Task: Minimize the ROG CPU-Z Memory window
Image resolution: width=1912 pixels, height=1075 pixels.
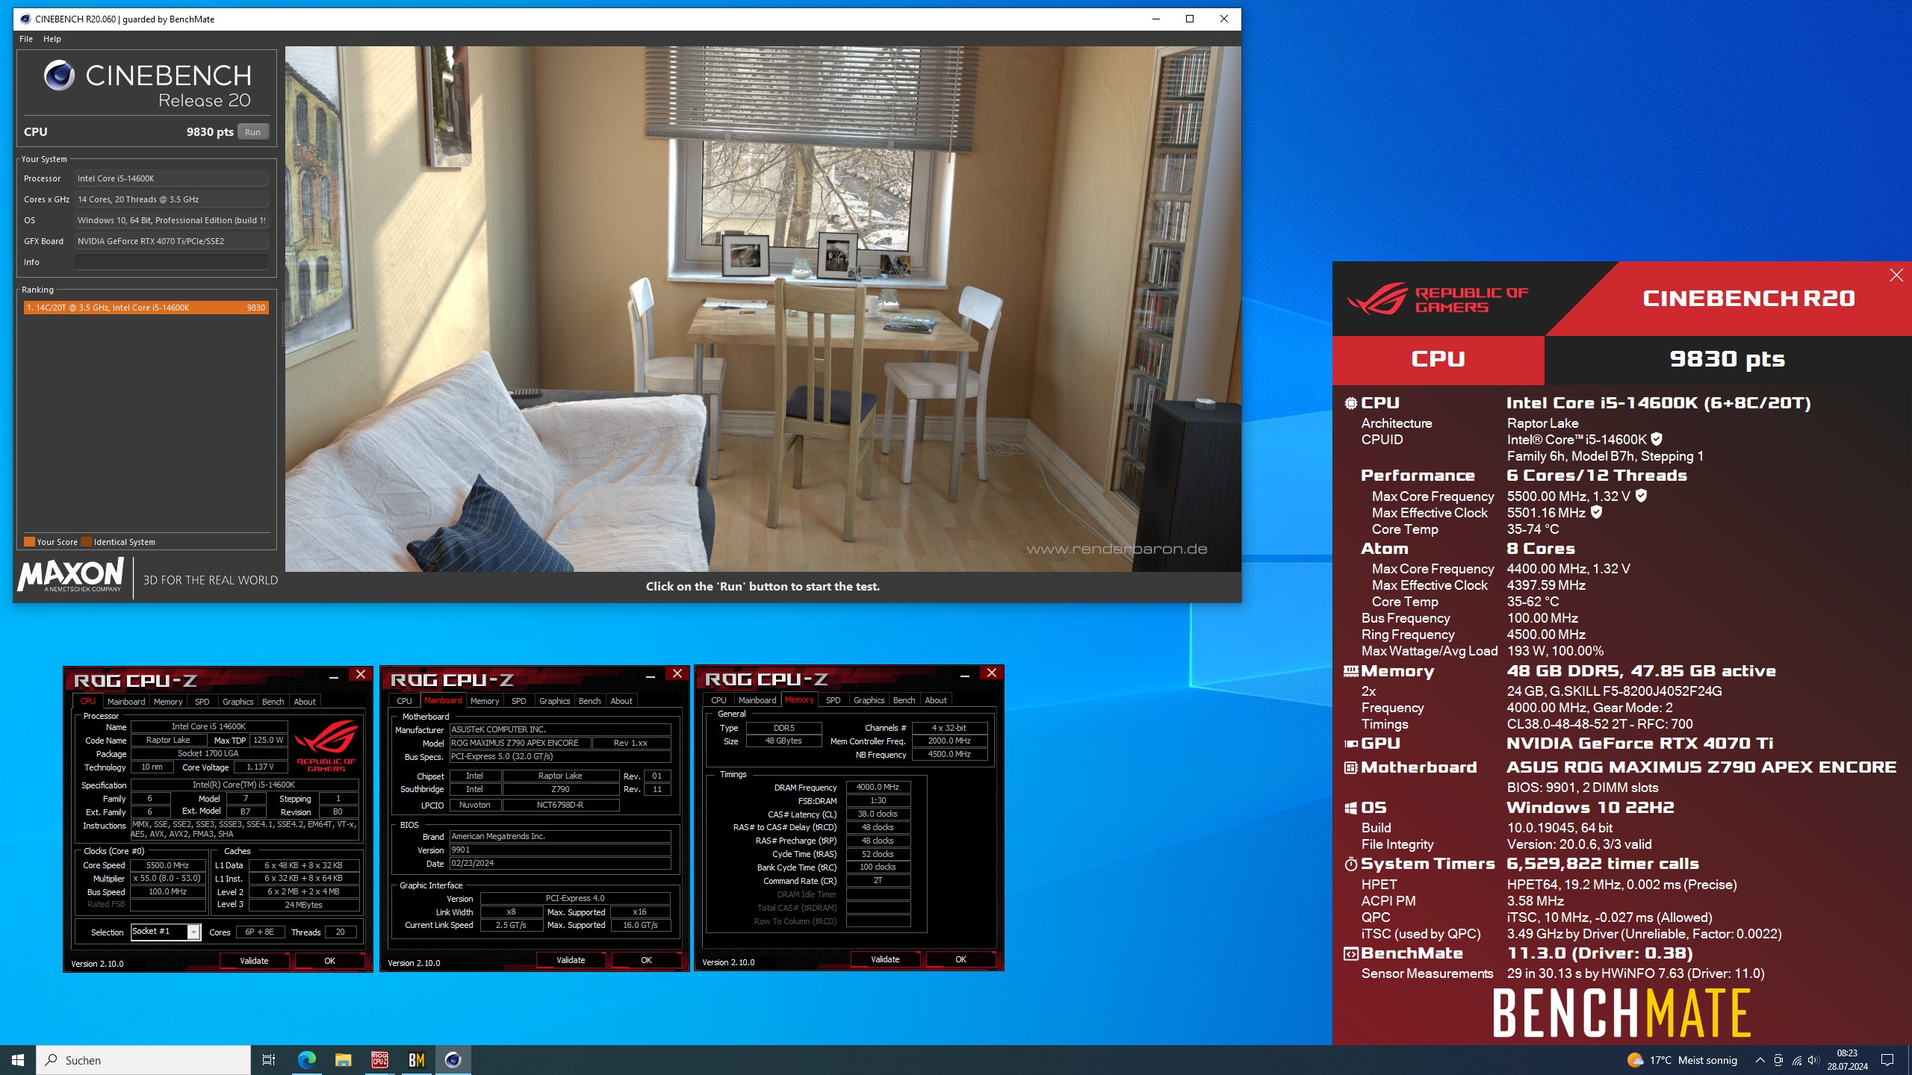Action: click(965, 674)
